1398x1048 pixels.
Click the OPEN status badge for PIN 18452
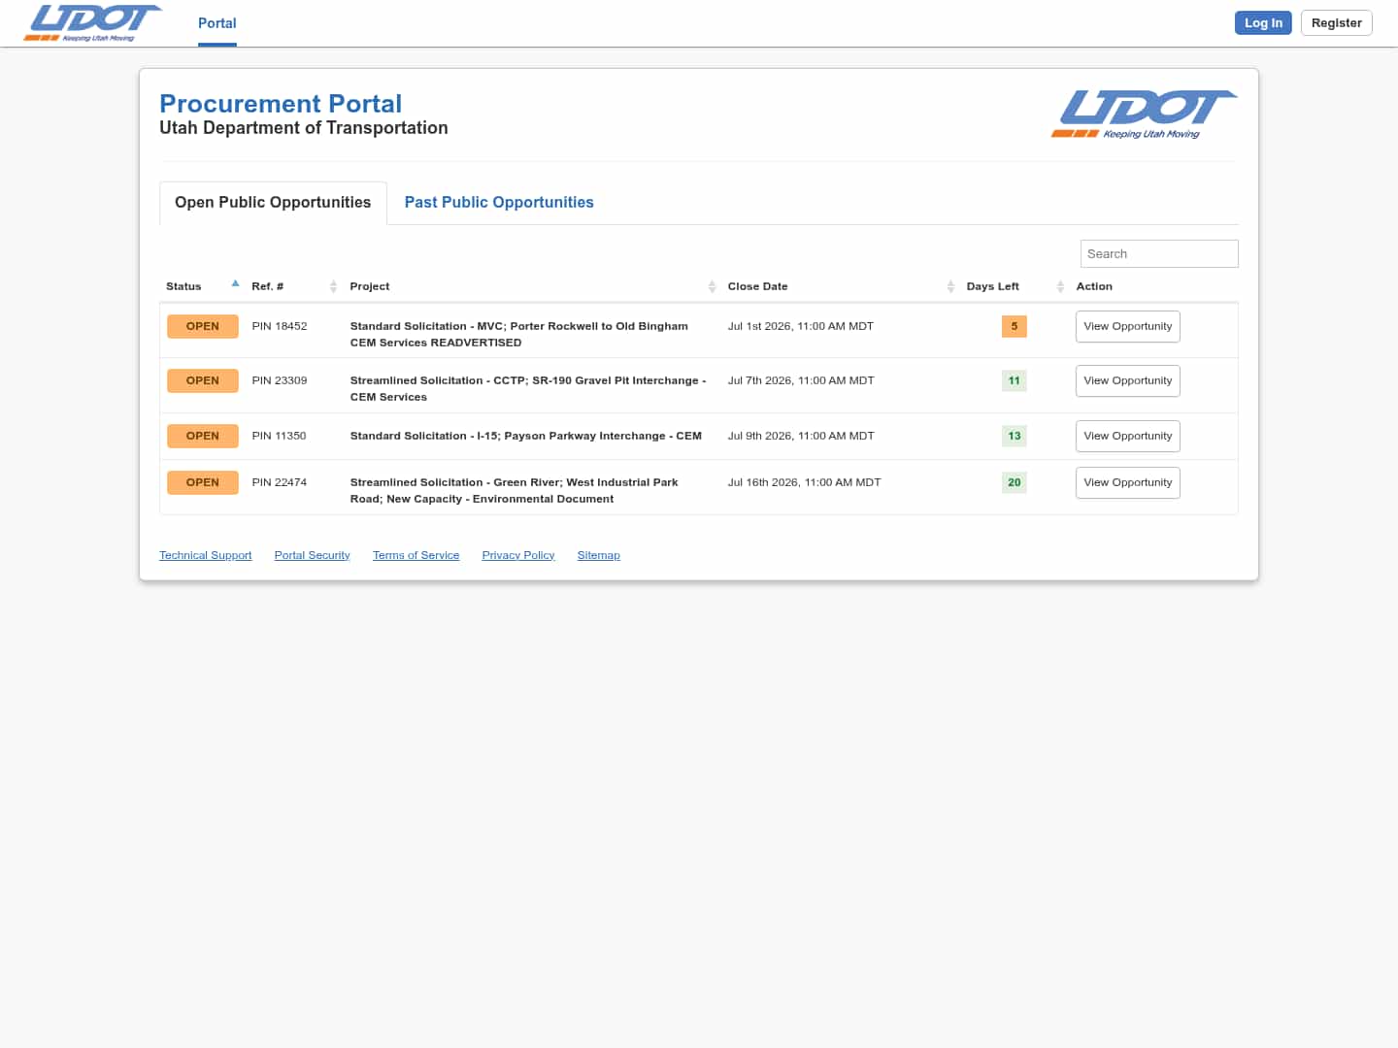203,326
